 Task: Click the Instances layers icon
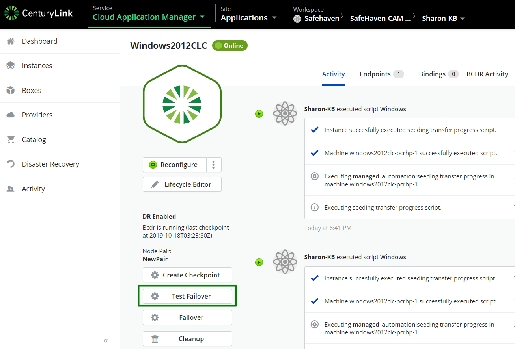[x=11, y=66]
